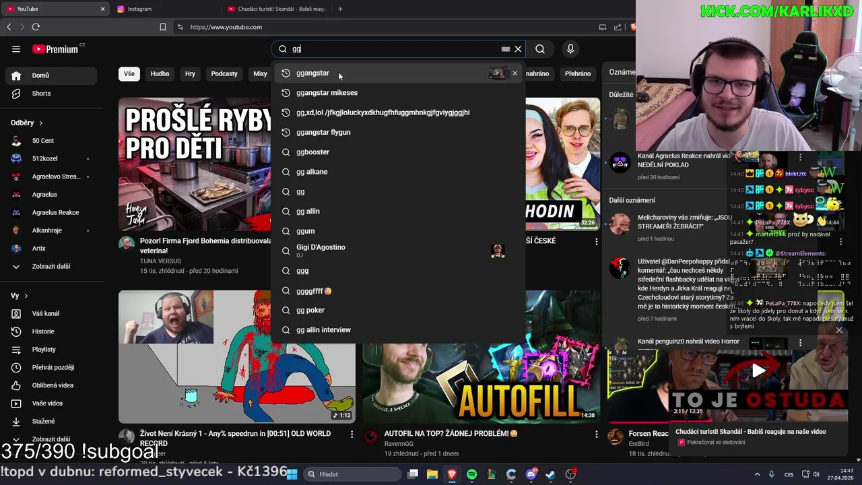Viewport: 862px width, 485px height.
Task: Open the 512kozel subscription channel
Action: pyautogui.click(x=52, y=159)
